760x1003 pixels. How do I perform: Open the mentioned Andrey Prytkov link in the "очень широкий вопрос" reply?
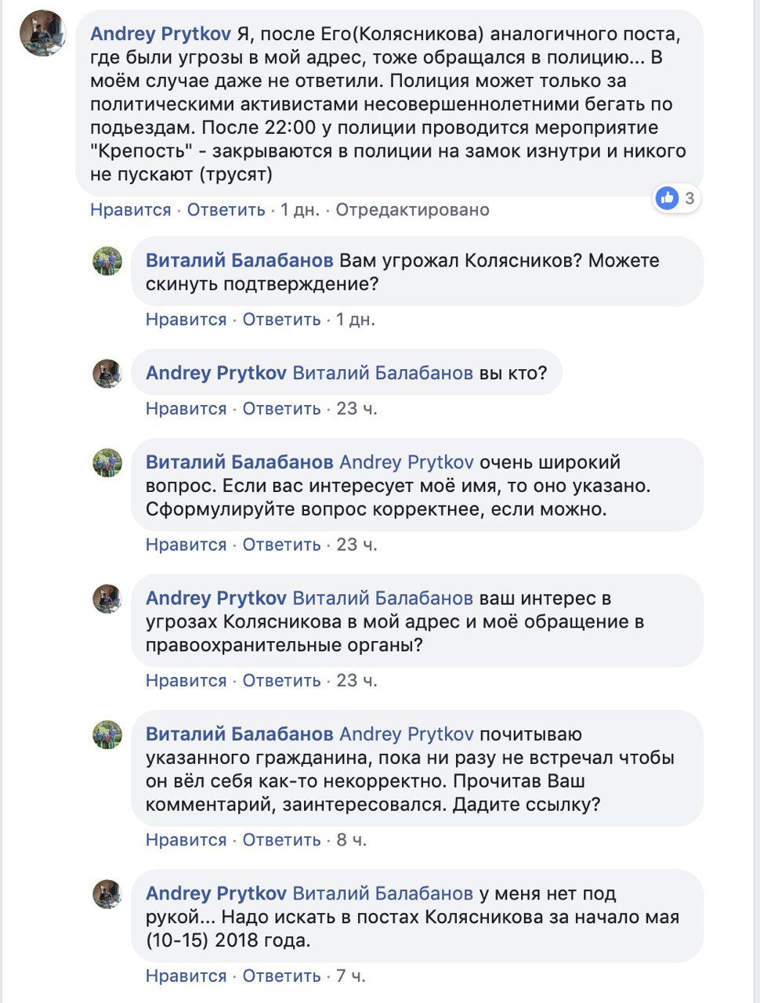click(x=407, y=462)
